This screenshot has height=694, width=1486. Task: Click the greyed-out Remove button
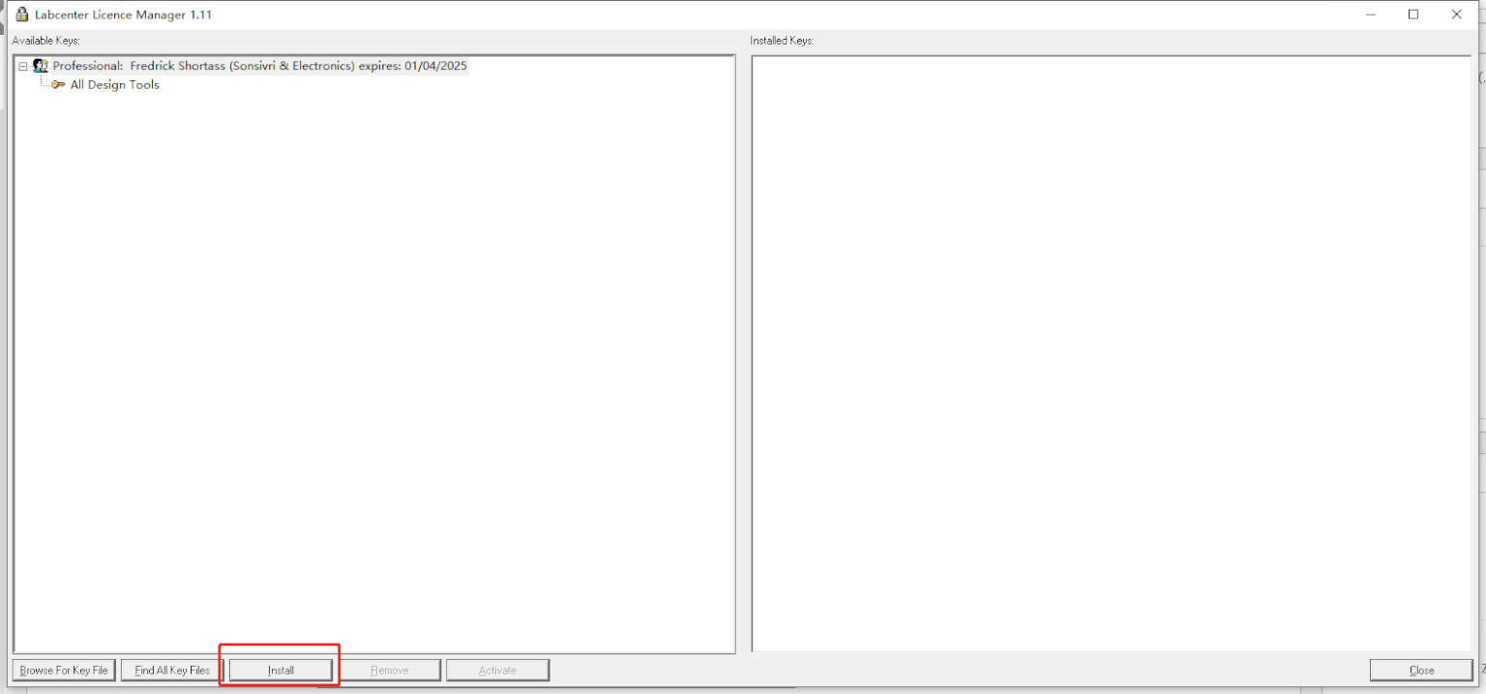tap(390, 670)
